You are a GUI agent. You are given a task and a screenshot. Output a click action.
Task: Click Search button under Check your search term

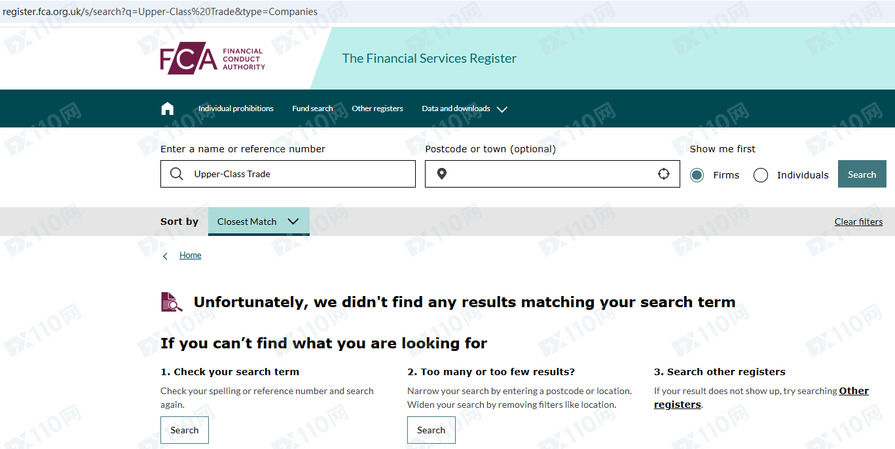(185, 430)
